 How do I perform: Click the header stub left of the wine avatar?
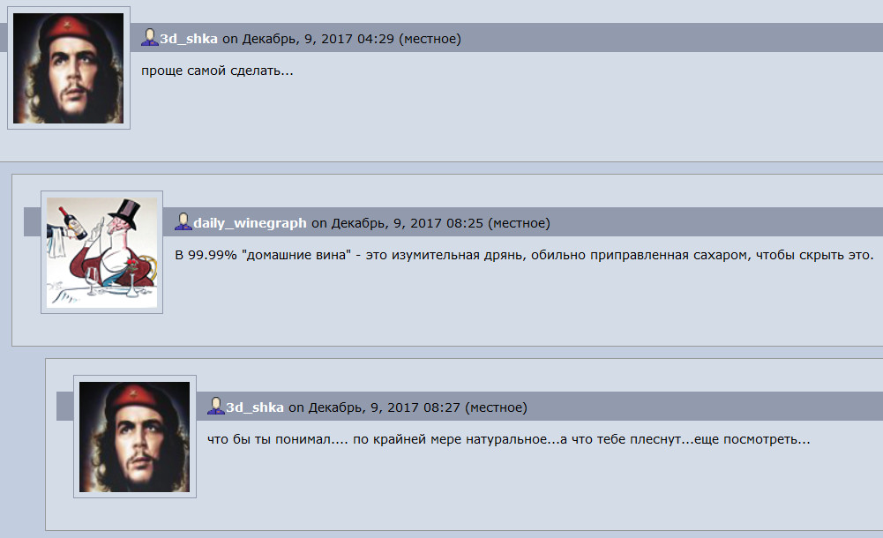[x=32, y=221]
